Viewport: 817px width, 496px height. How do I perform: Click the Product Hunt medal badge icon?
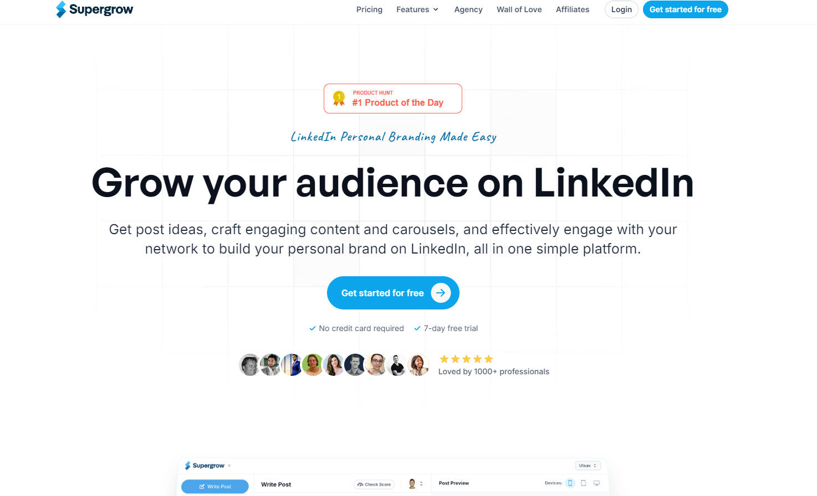pos(339,99)
